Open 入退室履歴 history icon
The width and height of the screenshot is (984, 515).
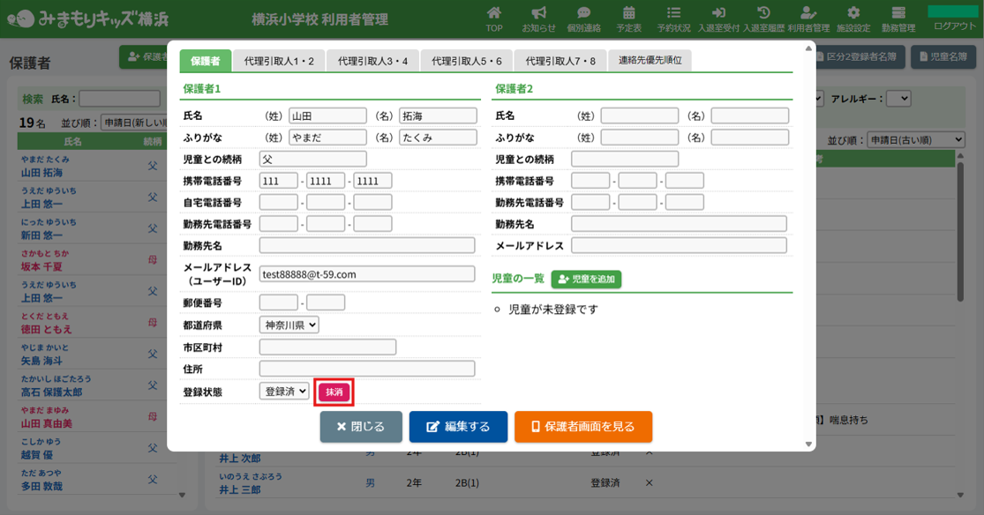click(x=763, y=13)
